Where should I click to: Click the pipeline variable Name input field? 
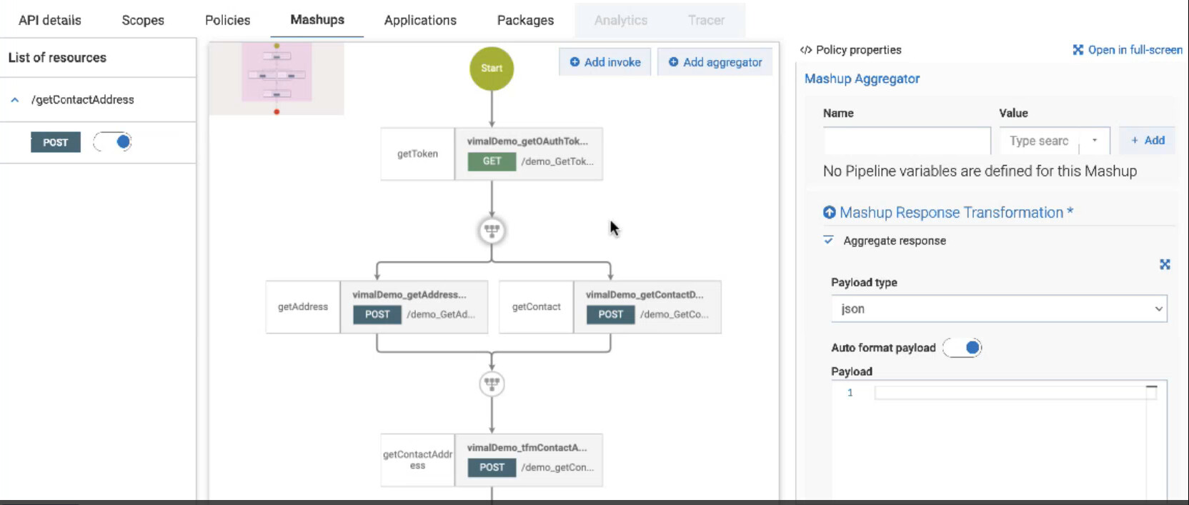906,141
